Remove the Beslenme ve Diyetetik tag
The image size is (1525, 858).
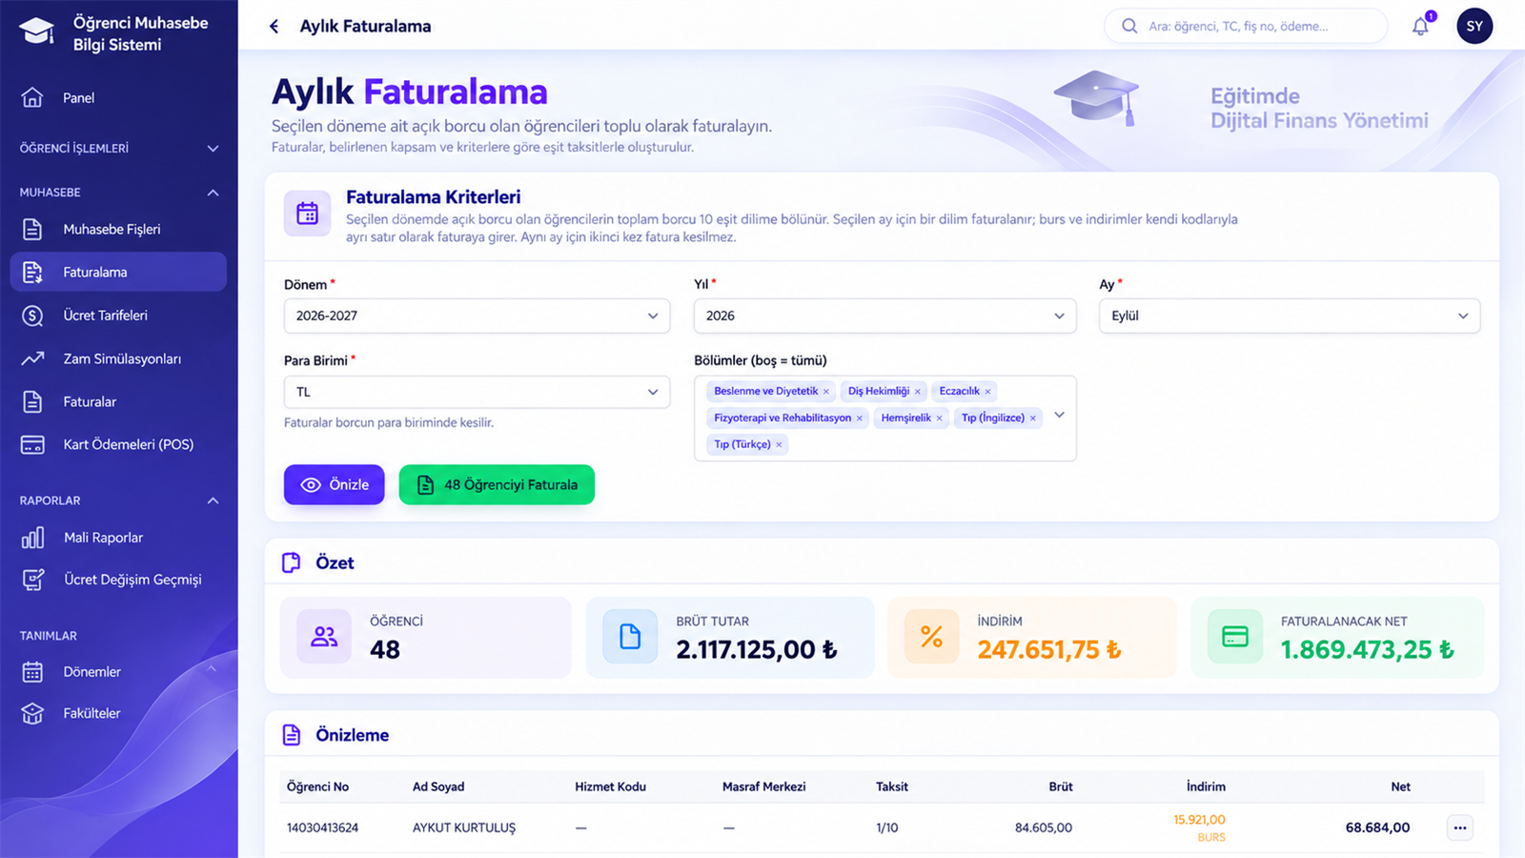coord(826,392)
